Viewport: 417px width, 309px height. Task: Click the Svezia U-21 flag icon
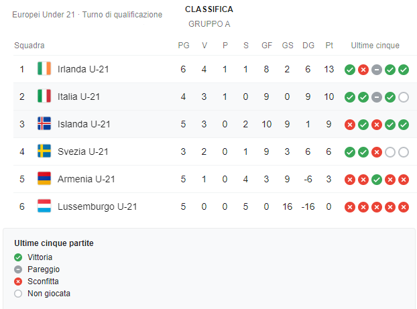tap(44, 151)
